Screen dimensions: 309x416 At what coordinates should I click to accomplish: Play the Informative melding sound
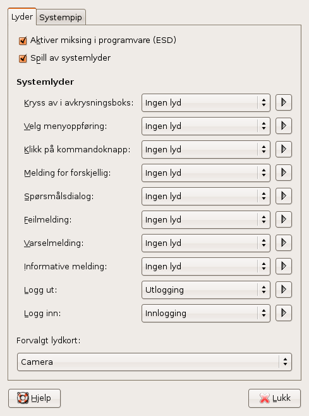(284, 266)
